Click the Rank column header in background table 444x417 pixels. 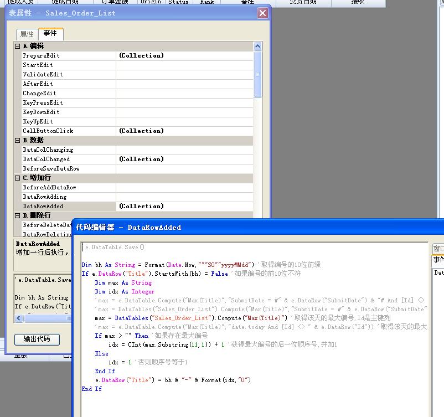tap(206, 2)
